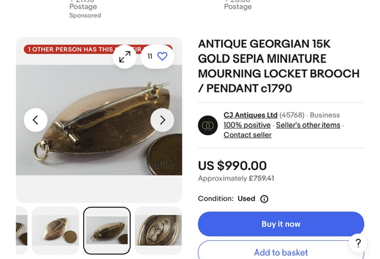The image size is (380, 259).
Task: Select the partially visible leftmost thumbnail
Action: click(21, 231)
